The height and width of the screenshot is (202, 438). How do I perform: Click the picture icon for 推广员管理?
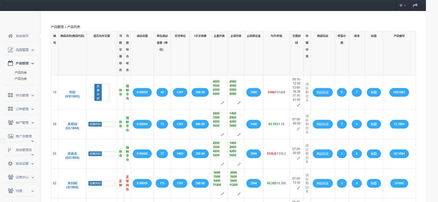pyautogui.click(x=10, y=136)
